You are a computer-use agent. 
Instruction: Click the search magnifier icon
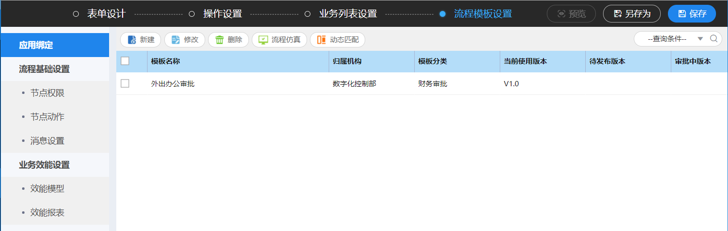pos(714,39)
